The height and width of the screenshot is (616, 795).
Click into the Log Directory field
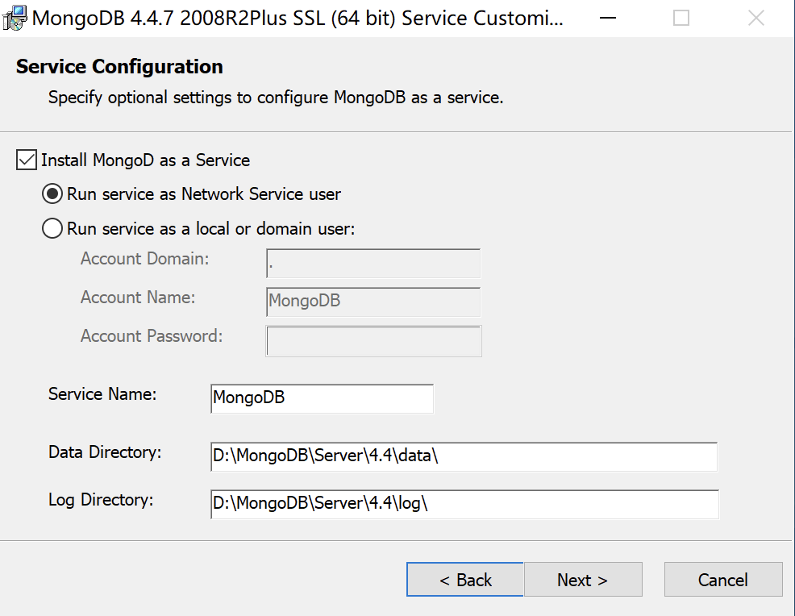[464, 504]
